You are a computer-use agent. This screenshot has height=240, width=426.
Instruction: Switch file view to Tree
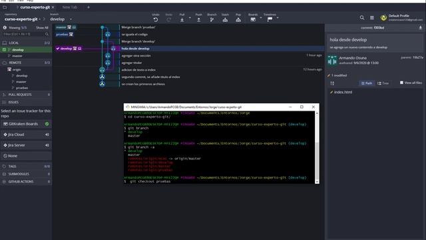pos(383,83)
